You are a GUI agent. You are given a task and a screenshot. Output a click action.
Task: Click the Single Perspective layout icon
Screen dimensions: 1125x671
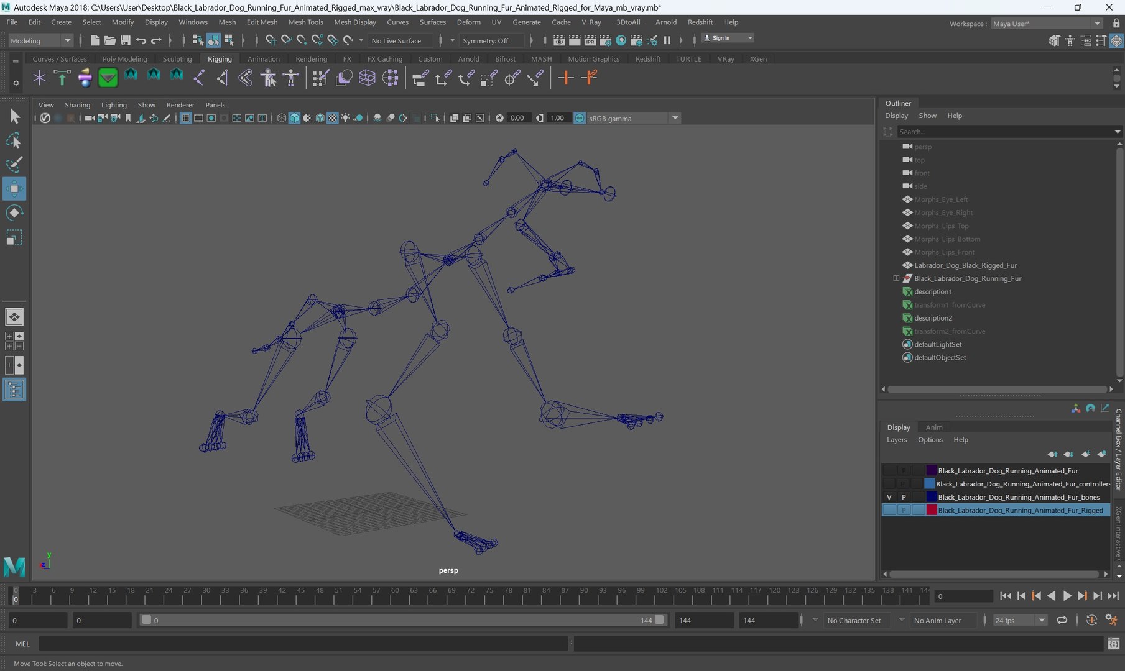point(14,317)
